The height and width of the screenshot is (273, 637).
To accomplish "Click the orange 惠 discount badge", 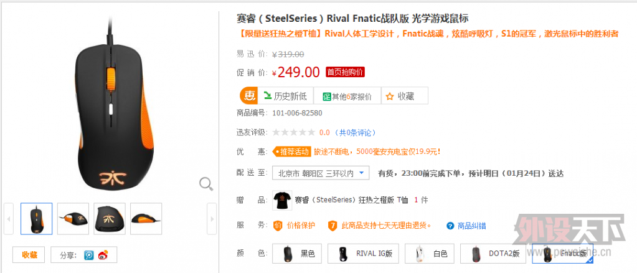I will (248, 95).
